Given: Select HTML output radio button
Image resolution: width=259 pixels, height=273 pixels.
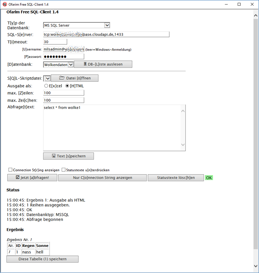Looking at the screenshot, I should click(67, 86).
